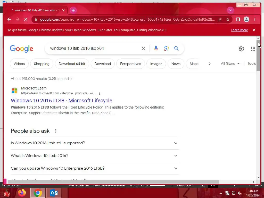Share this page from address bar
Screen dimensions: 264x198
[220, 20]
